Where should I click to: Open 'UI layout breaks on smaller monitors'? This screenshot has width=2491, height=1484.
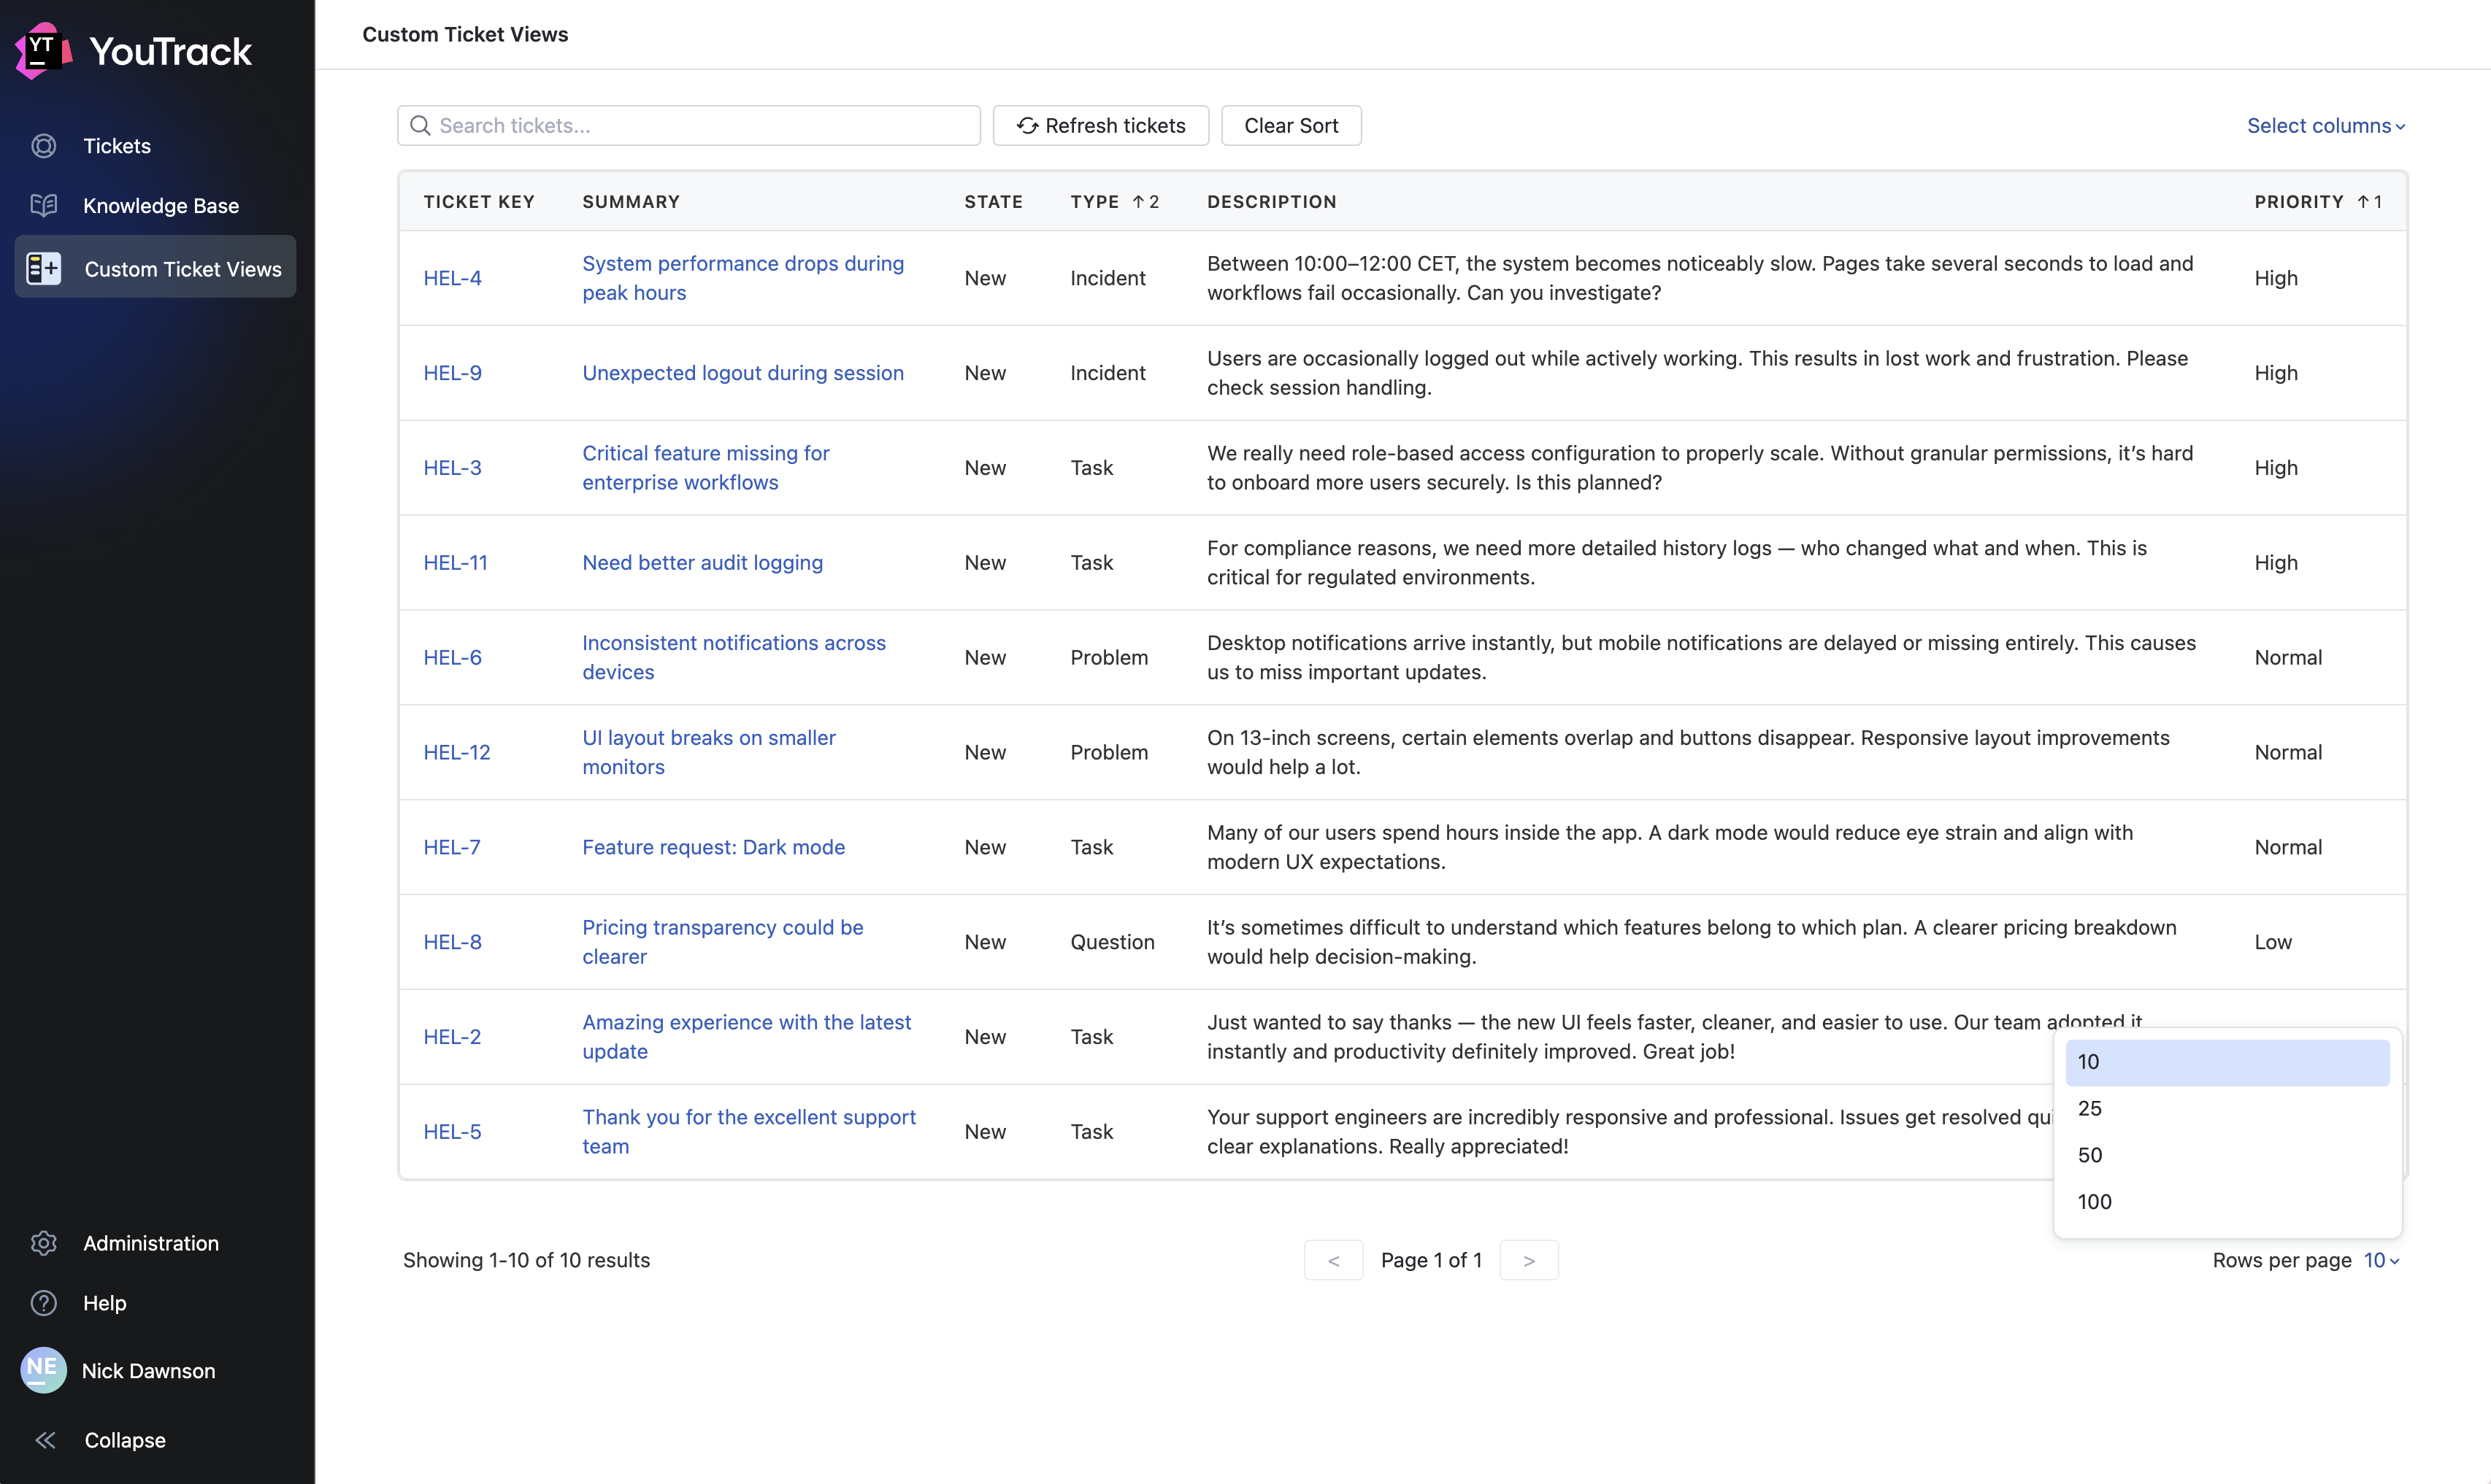coord(708,752)
